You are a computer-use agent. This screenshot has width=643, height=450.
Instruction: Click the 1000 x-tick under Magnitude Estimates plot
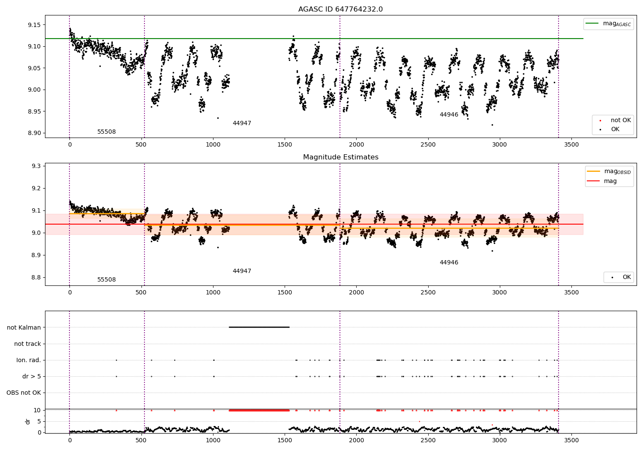coord(213,292)
